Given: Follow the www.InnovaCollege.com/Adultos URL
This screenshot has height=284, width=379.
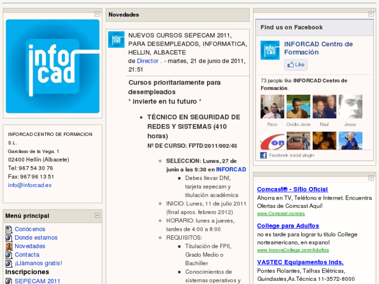Looking at the screenshot, I should click(293, 250).
